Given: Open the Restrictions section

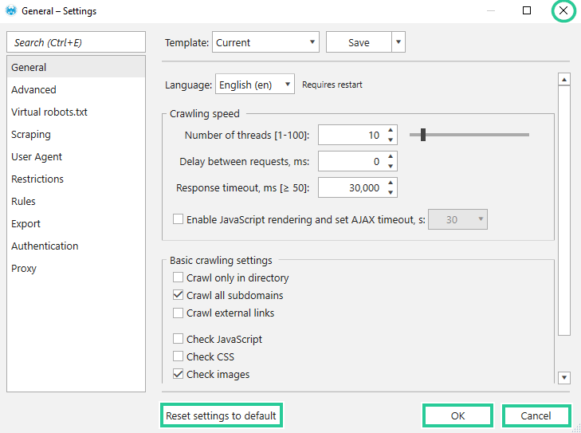Looking at the screenshot, I should 76,179.
